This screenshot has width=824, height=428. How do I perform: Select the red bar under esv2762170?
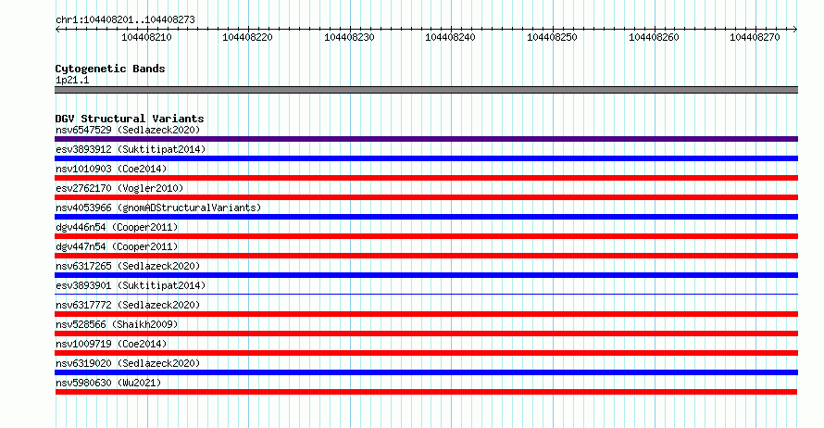[426, 197]
